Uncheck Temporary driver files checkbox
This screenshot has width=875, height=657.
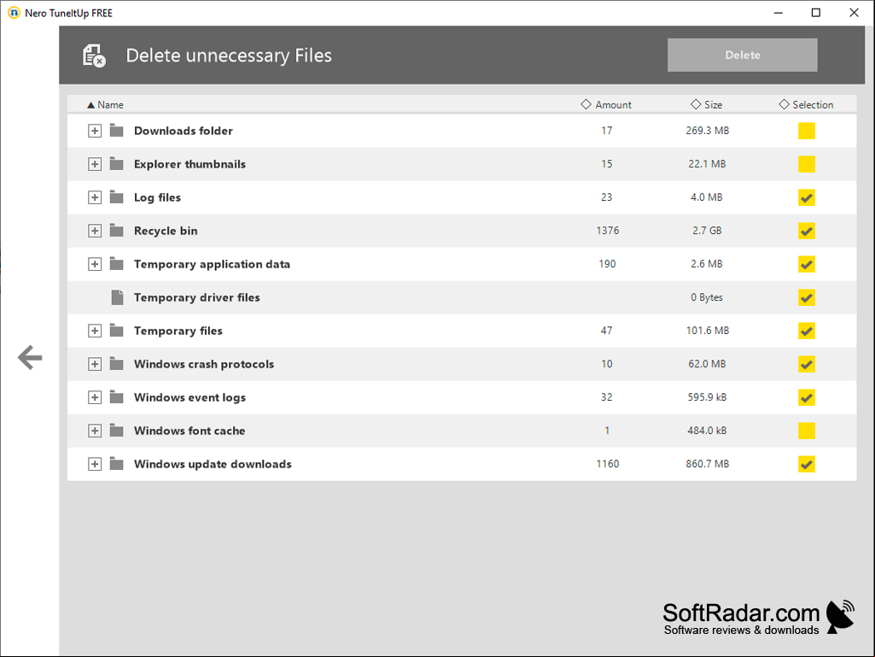tap(807, 297)
